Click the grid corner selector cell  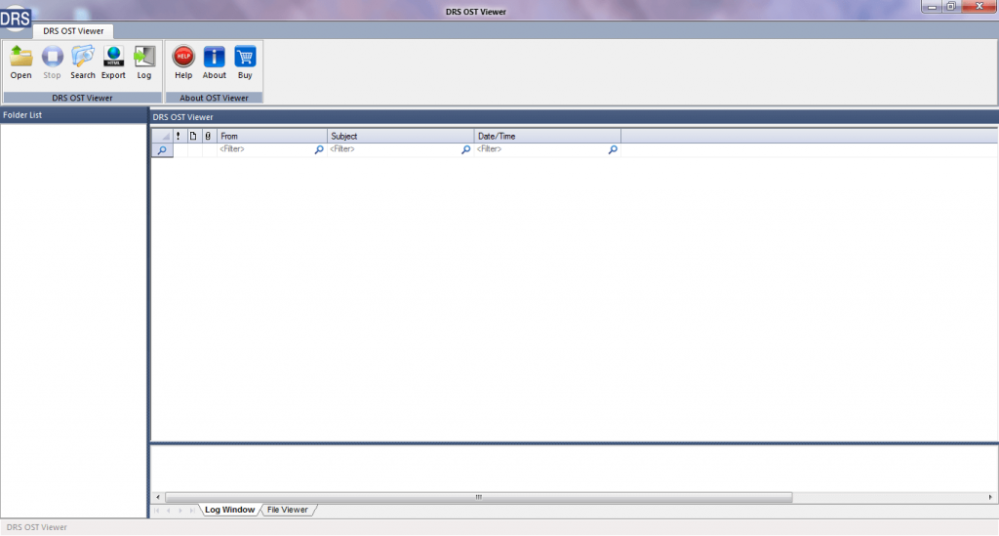(x=162, y=136)
